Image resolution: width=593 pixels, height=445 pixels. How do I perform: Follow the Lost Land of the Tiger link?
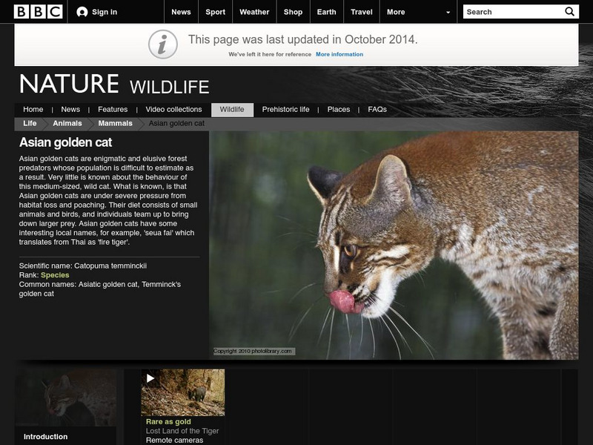tap(182, 429)
